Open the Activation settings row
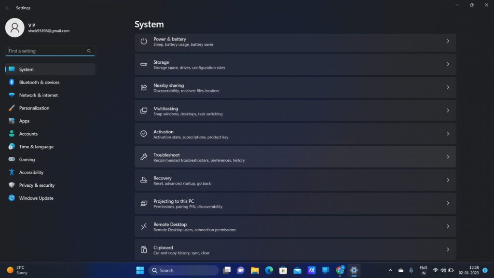This screenshot has height=278, width=494. pyautogui.click(x=295, y=134)
